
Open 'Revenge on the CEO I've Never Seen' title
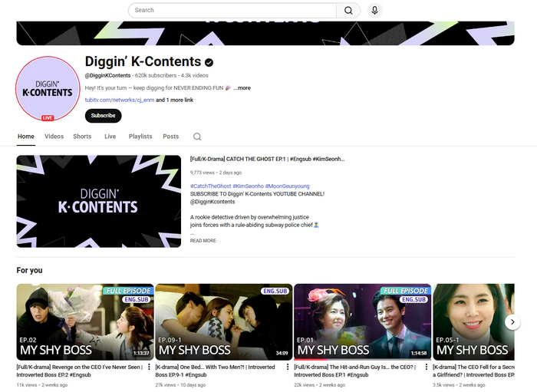tap(81, 371)
